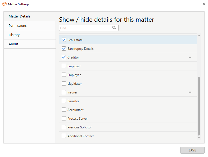
Task: Check the Barrister option
Action: coord(64,101)
